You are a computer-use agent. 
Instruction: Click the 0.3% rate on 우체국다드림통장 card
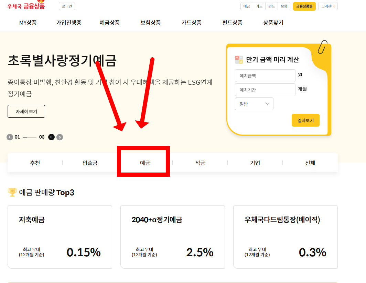[x=313, y=252]
